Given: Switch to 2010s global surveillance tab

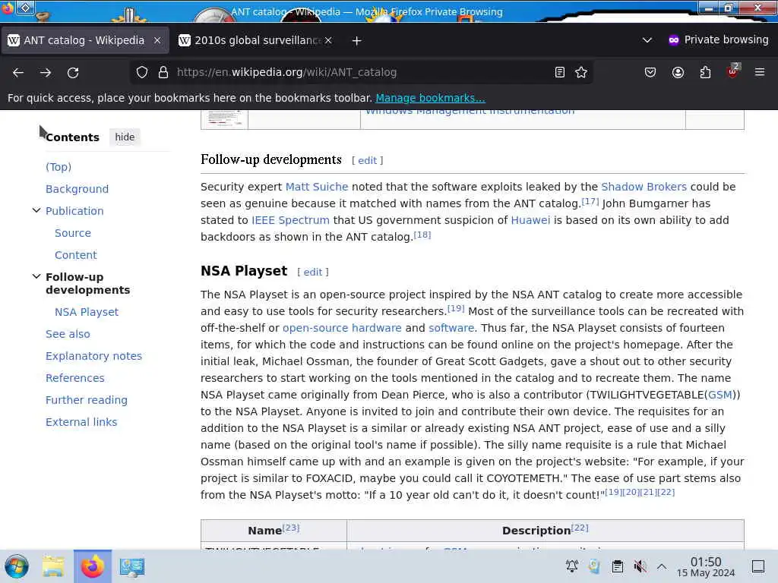Looking at the screenshot, I should (255, 40).
